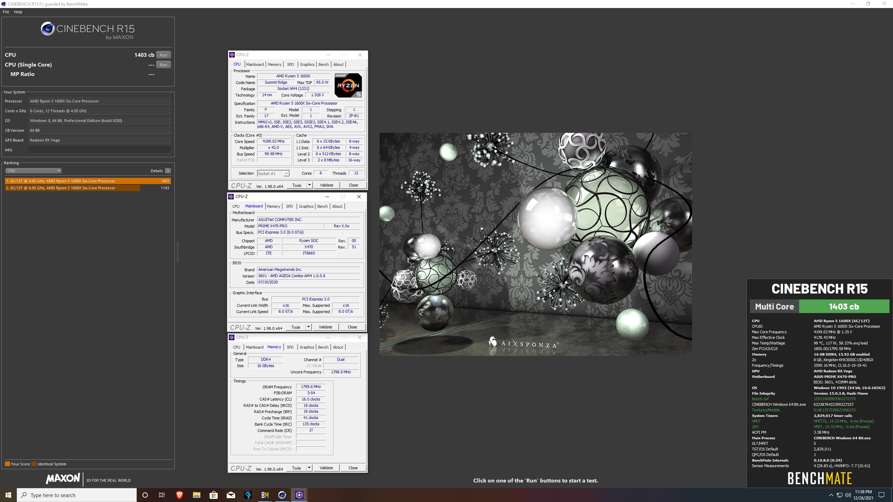Open the volume control in the tray

[848, 495]
